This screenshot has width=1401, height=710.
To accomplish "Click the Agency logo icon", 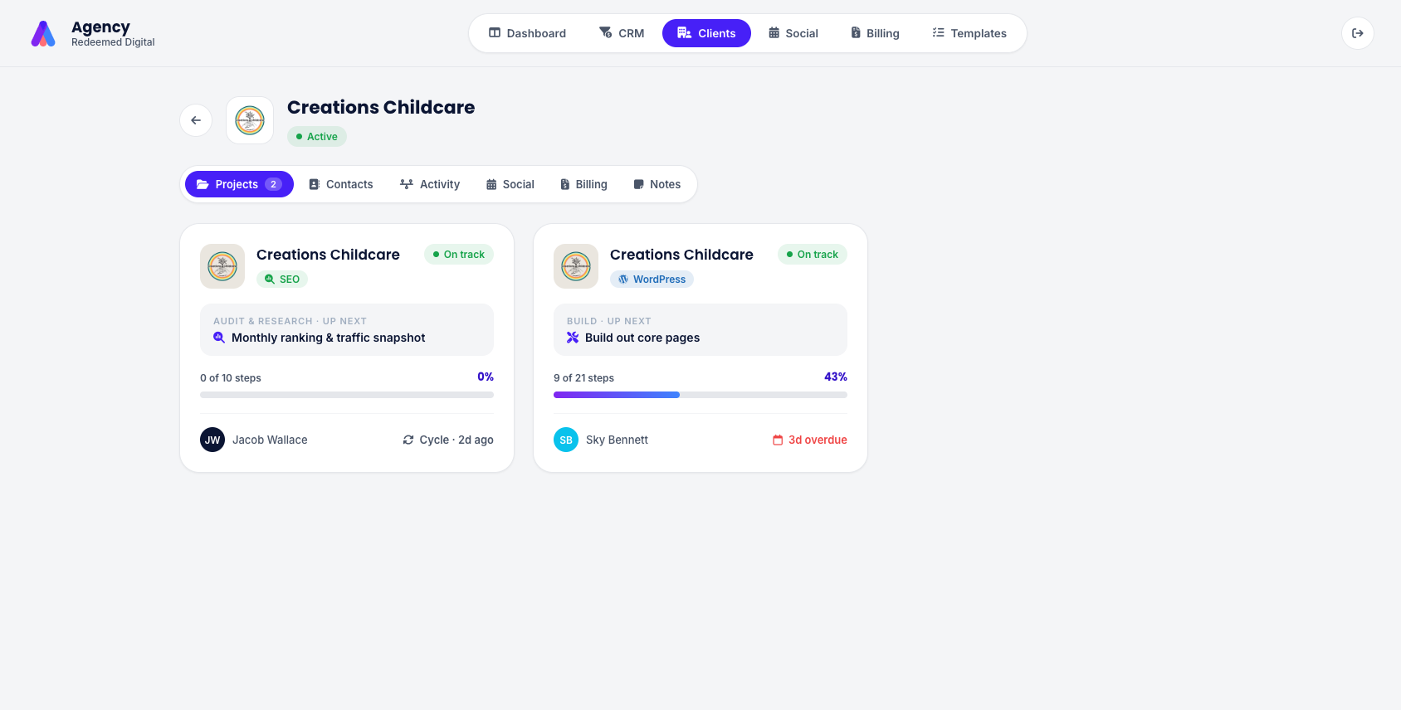I will point(43,34).
